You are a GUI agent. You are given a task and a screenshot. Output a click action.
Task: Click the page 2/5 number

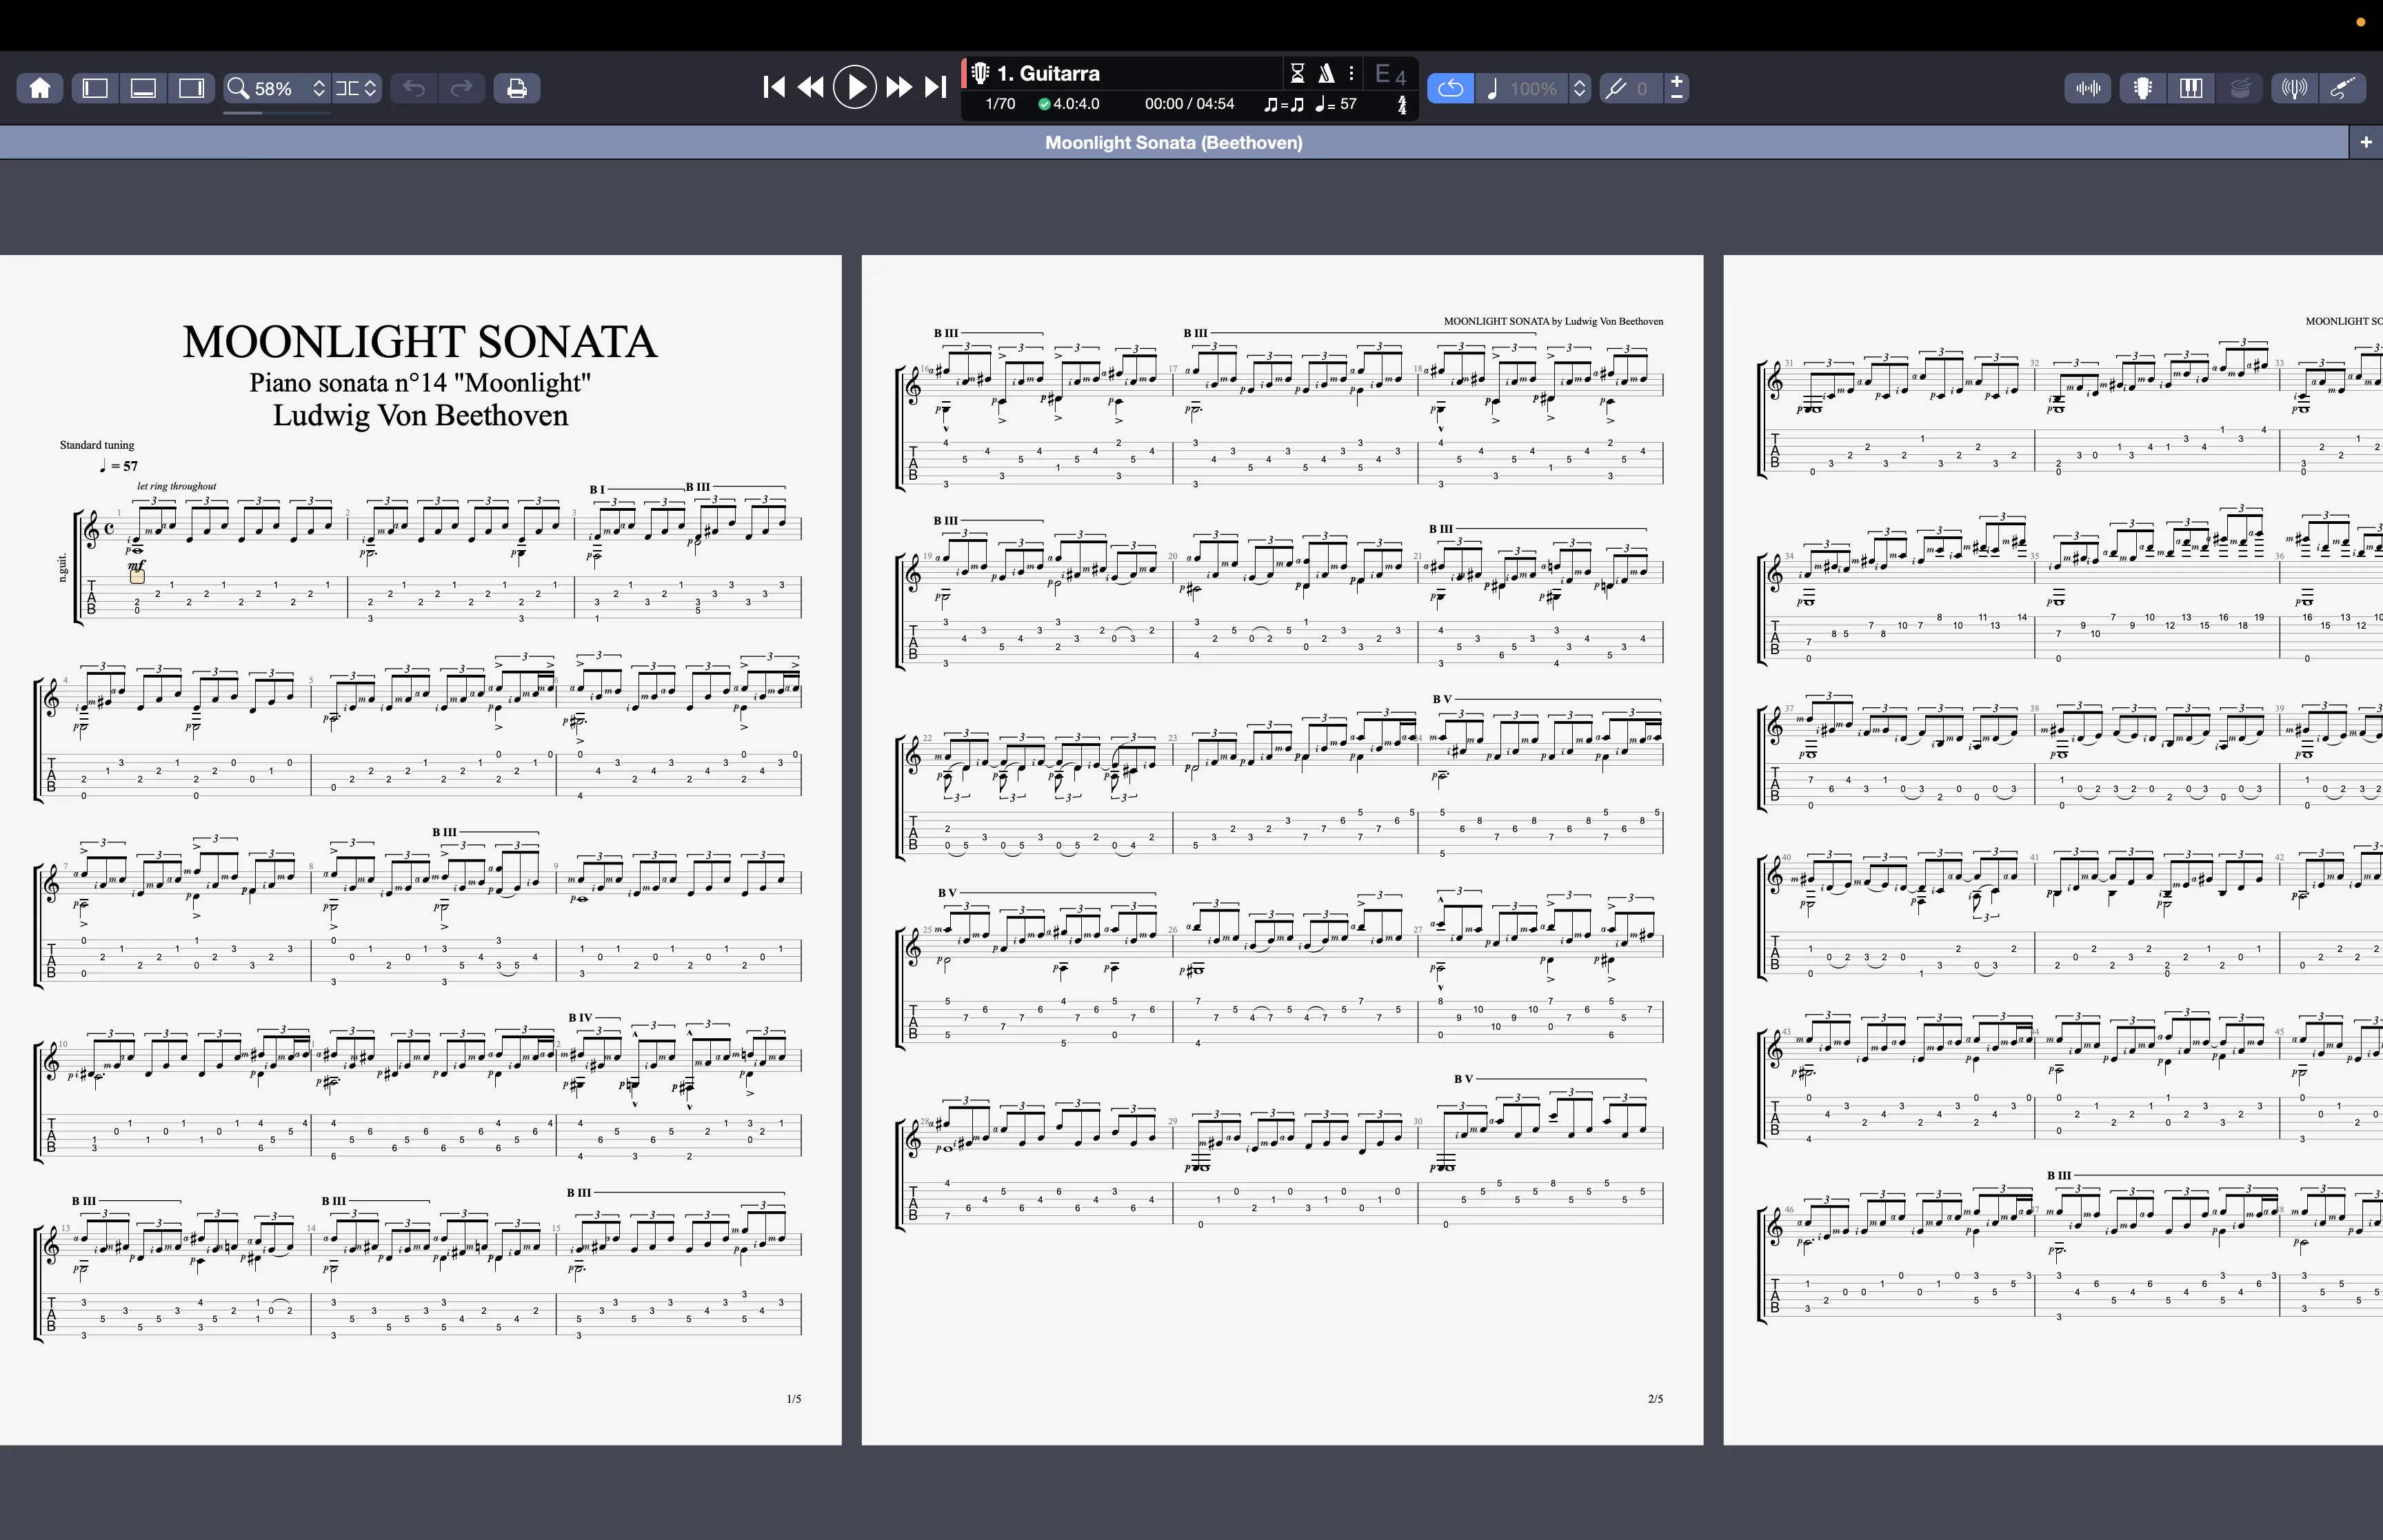point(1656,1399)
